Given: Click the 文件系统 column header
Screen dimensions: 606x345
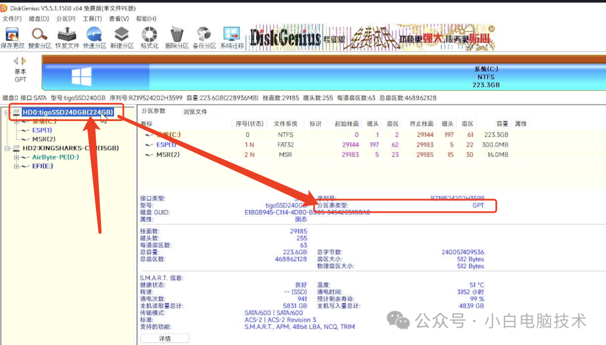Looking at the screenshot, I should pos(286,124).
